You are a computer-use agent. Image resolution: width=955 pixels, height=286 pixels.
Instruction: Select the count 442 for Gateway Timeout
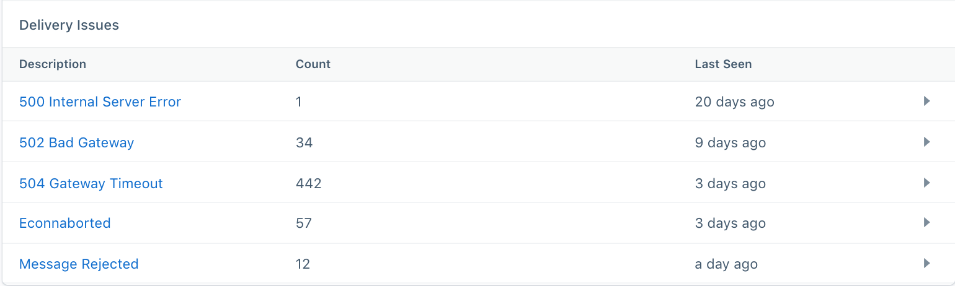tap(308, 183)
